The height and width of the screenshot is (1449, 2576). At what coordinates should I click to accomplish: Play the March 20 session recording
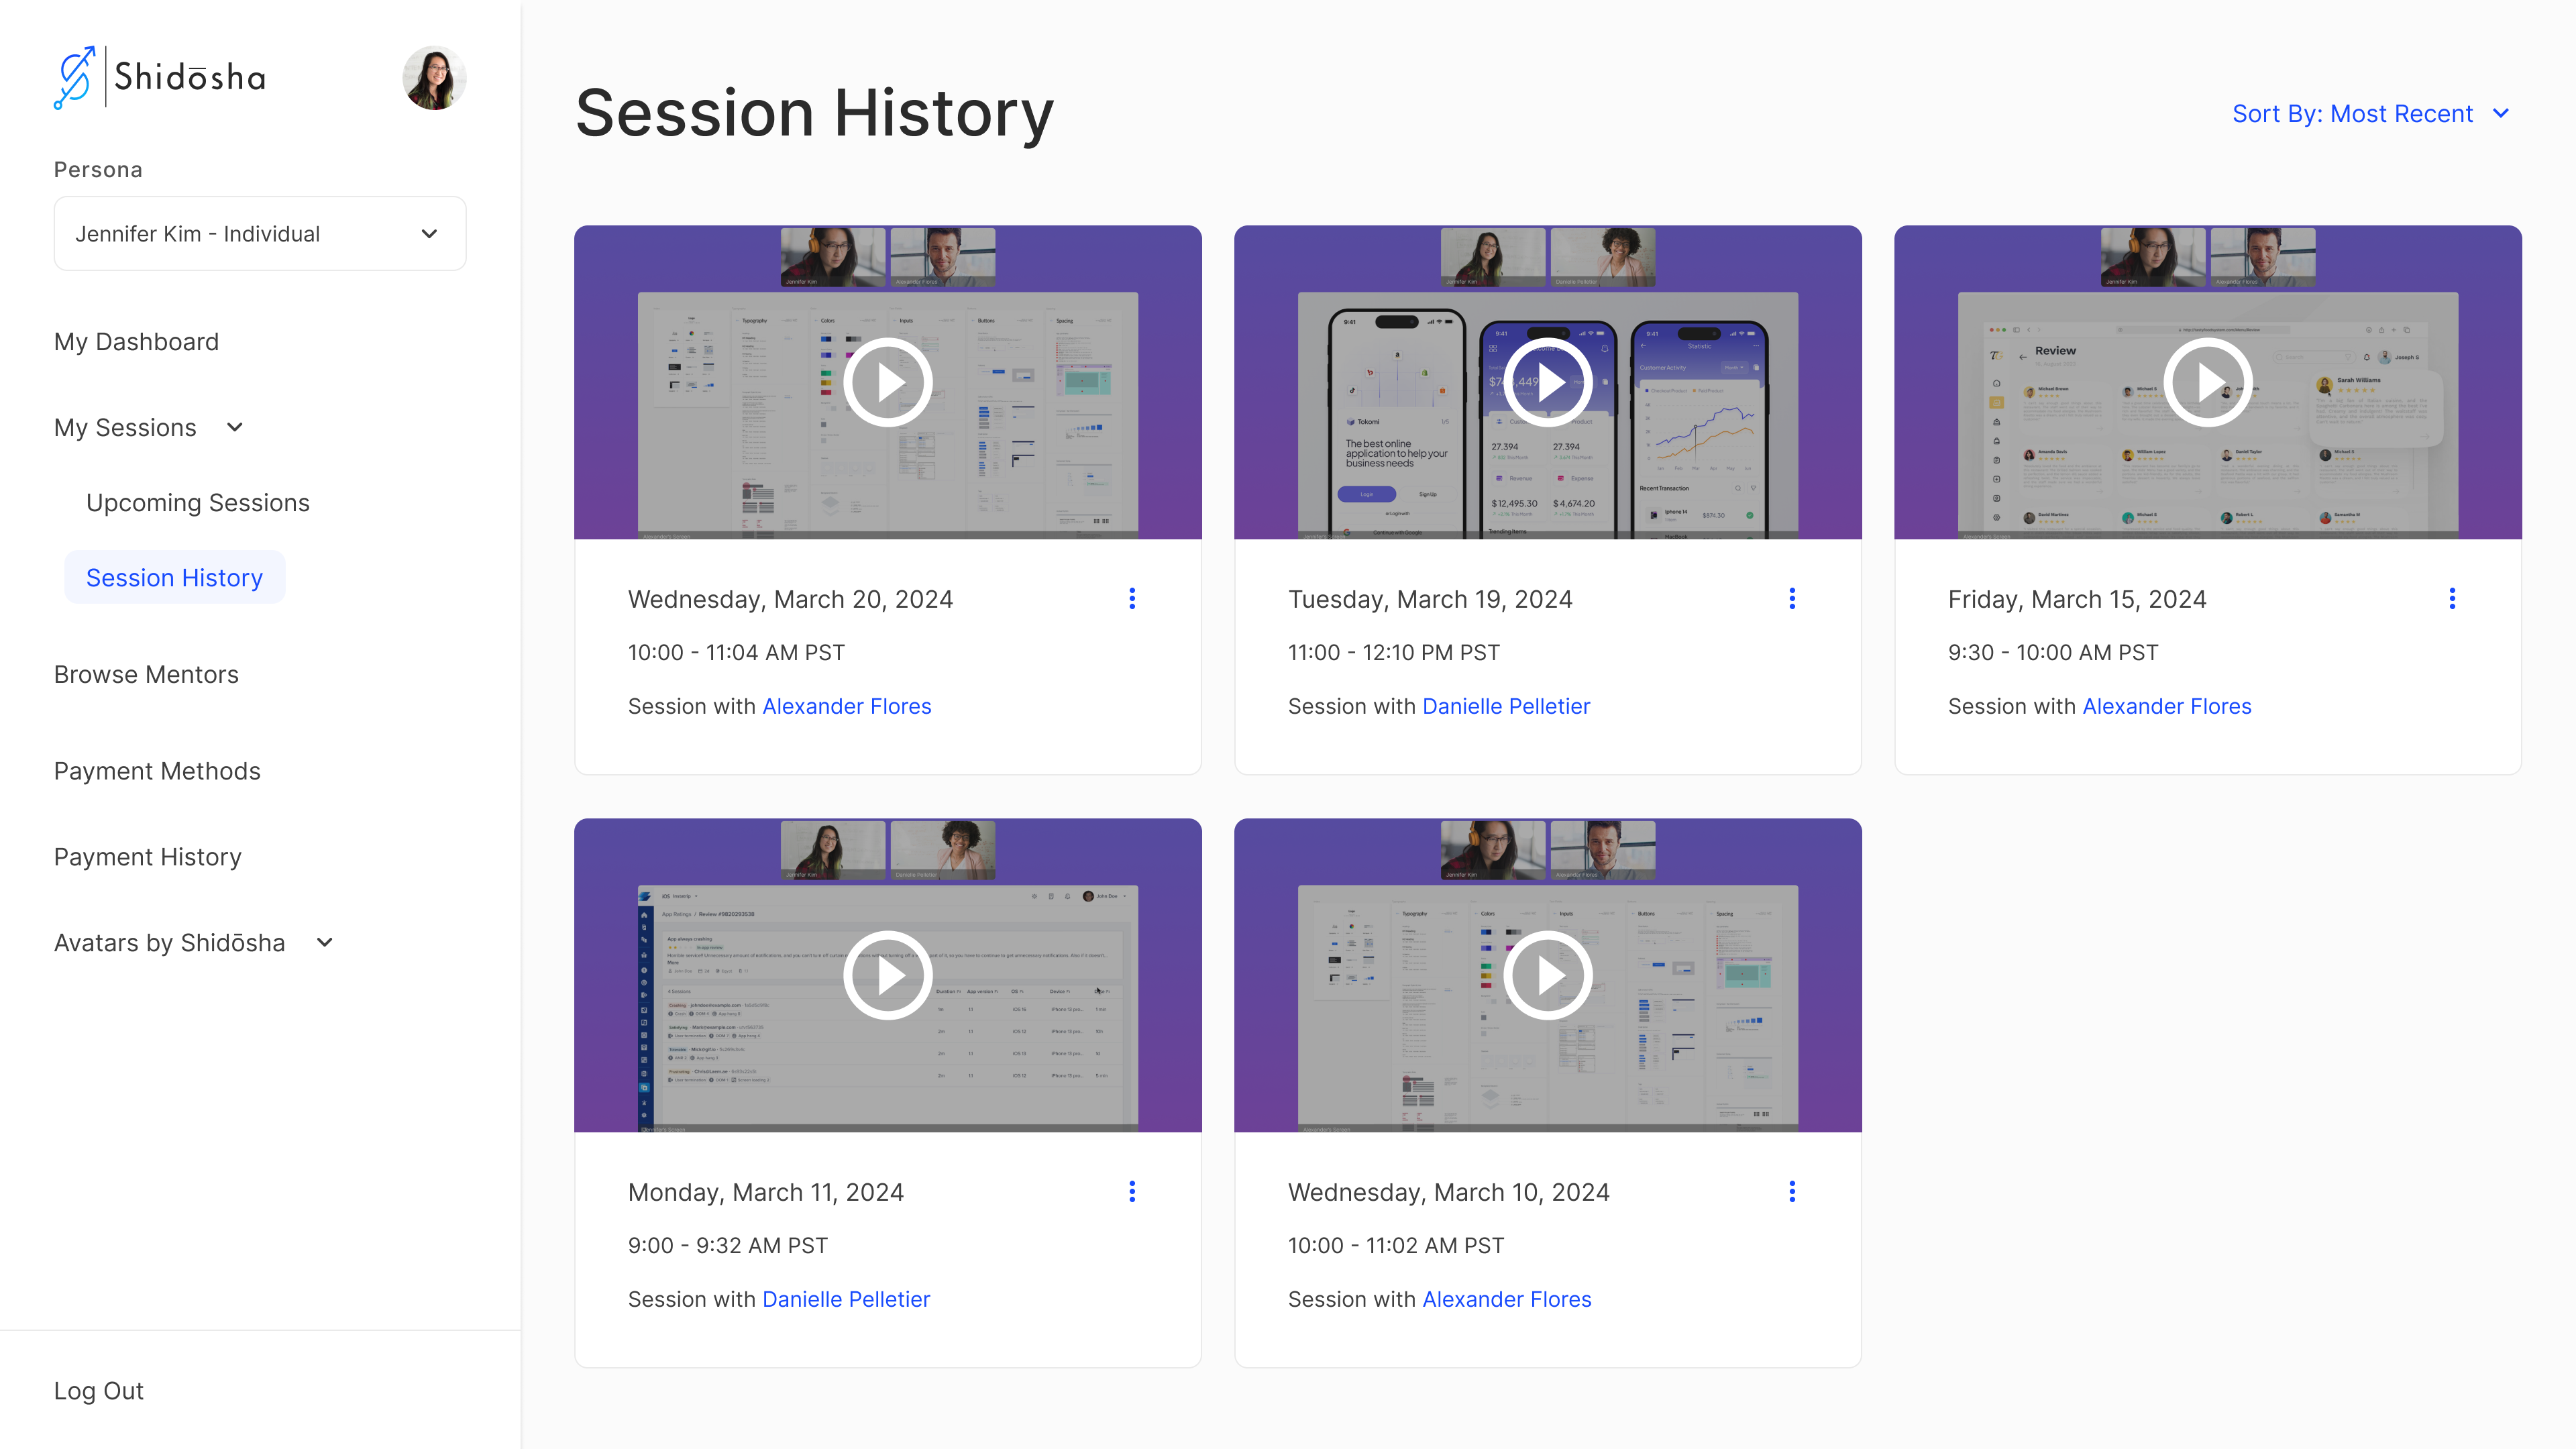[887, 382]
